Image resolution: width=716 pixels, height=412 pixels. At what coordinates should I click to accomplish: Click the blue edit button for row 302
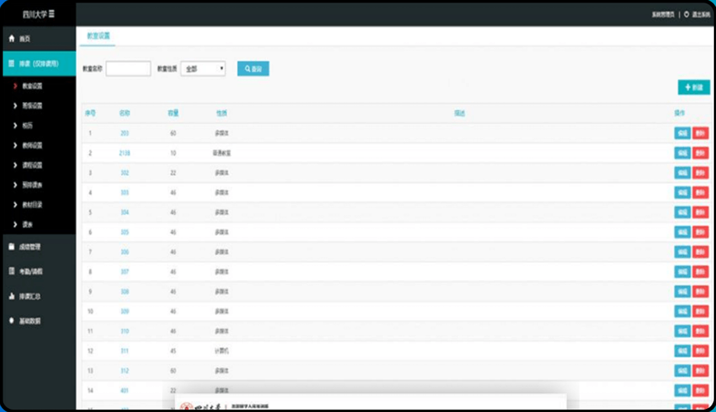(x=682, y=173)
